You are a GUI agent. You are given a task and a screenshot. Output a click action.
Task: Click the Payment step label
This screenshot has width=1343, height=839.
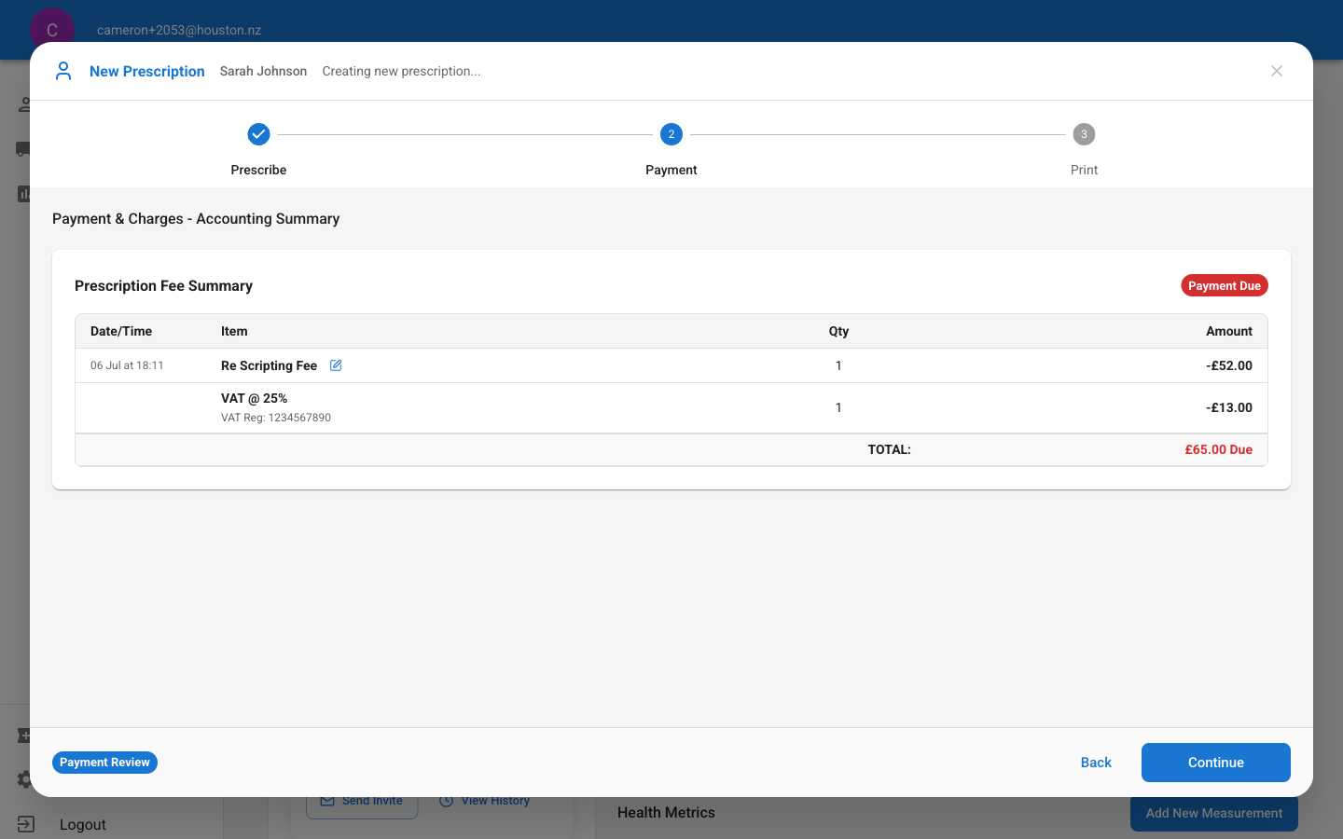coord(671,170)
